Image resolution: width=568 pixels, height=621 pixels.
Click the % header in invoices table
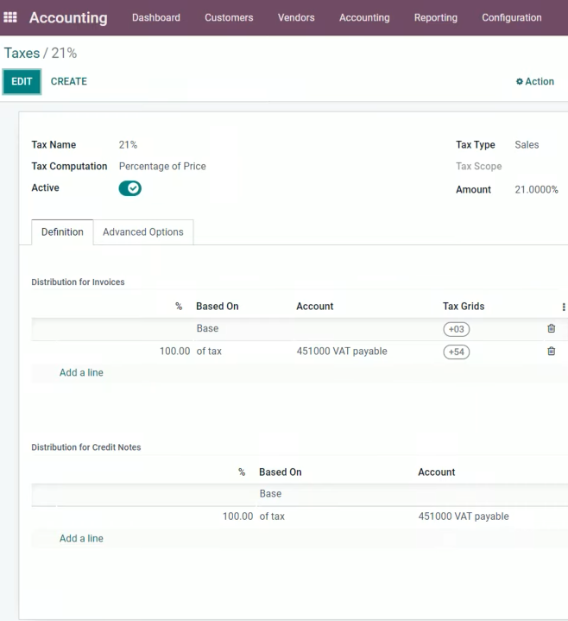point(179,307)
